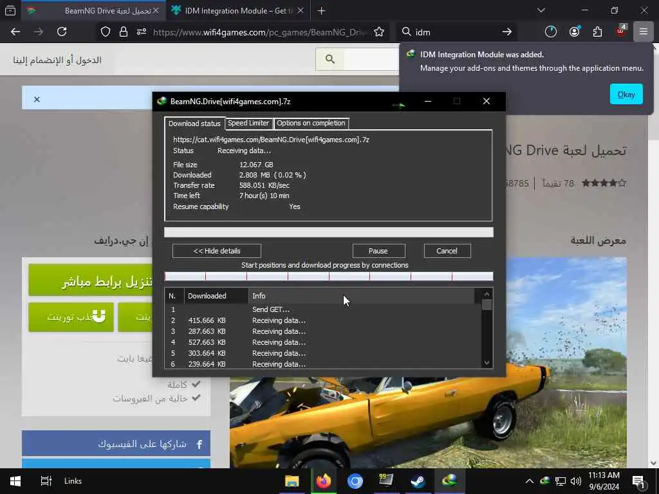The height and width of the screenshot is (494, 659).
Task: Open the volume speaker tray icon
Action: 576,481
